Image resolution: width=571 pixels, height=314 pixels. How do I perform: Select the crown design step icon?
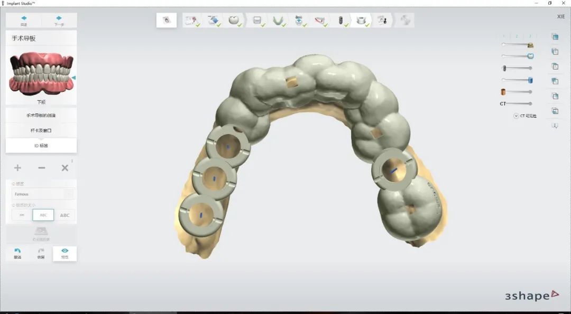coord(233,20)
